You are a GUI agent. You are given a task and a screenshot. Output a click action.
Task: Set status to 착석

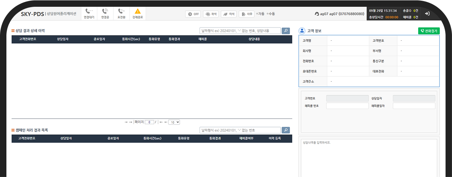click(x=211, y=14)
